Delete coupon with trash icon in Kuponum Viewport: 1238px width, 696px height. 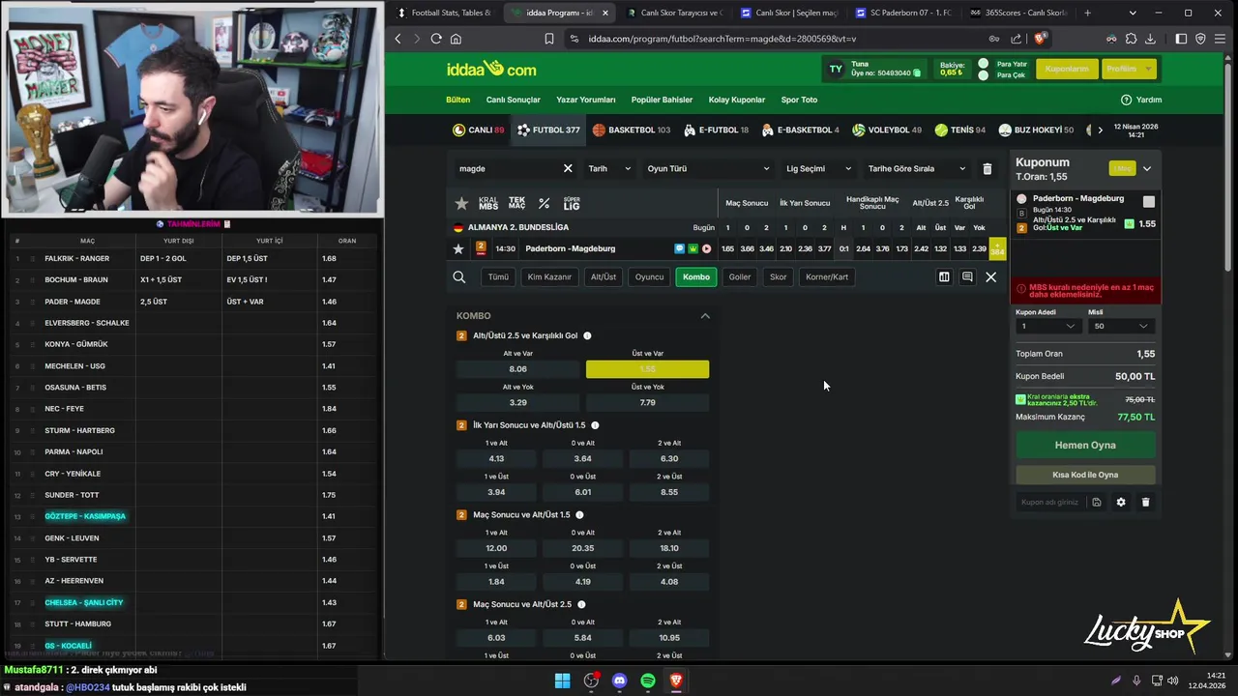(x=1145, y=503)
